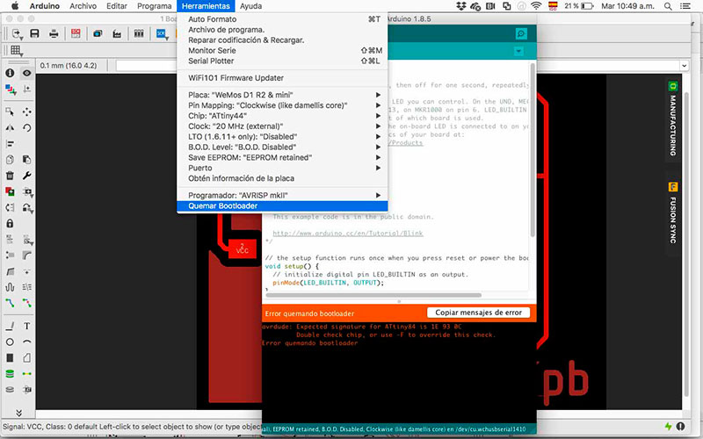Open the Ayuda menu

[250, 6]
